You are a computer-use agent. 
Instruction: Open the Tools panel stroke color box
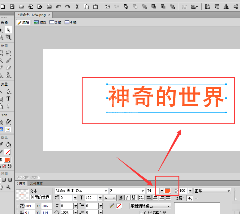click(7, 152)
